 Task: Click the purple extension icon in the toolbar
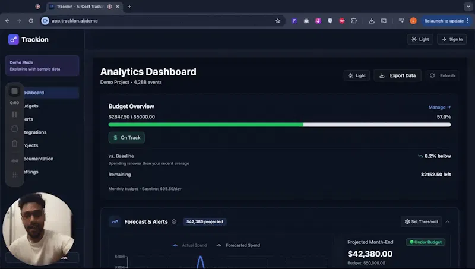(294, 21)
